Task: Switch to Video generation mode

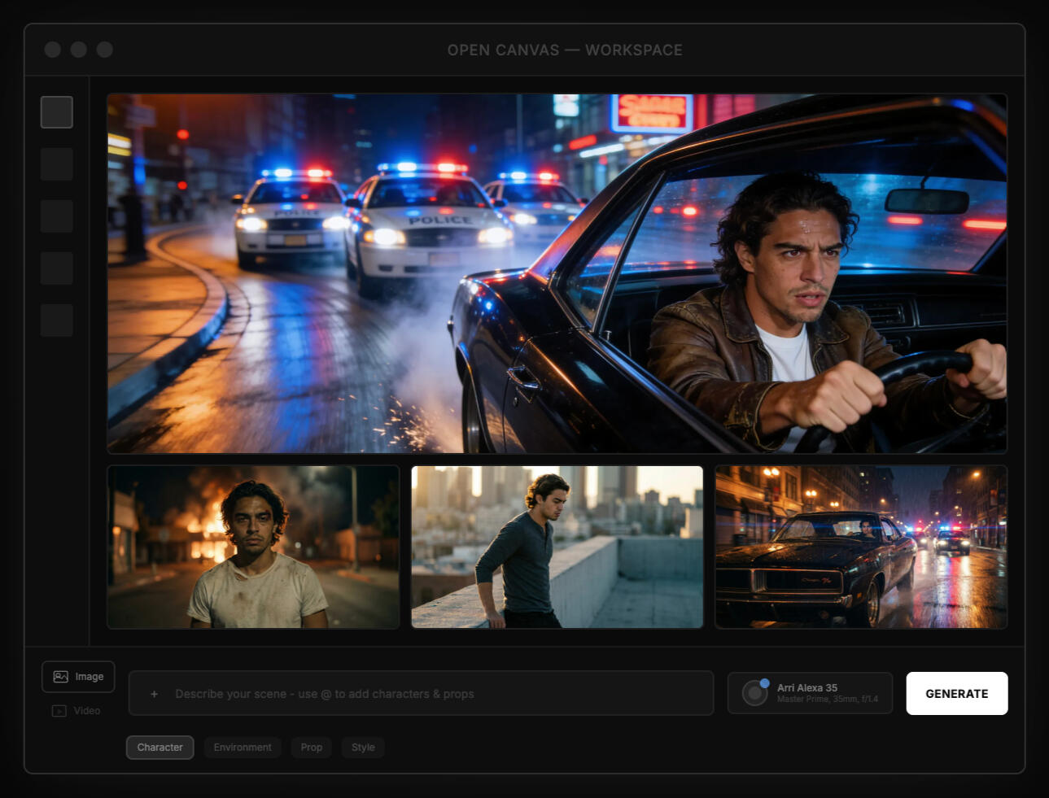Action: coord(77,711)
